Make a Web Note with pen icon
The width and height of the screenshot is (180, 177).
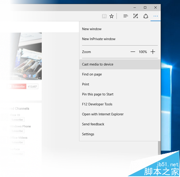(136, 16)
